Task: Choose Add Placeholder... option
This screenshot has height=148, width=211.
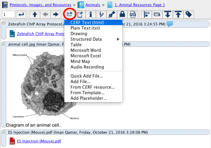Action: (93, 98)
